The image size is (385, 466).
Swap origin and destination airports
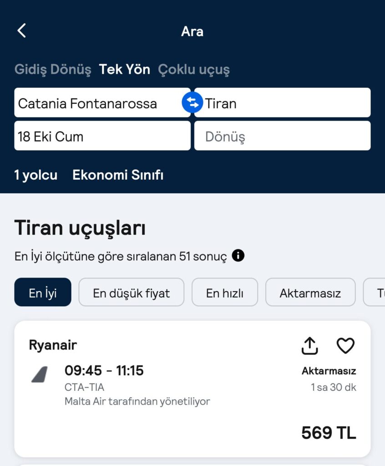pyautogui.click(x=192, y=102)
